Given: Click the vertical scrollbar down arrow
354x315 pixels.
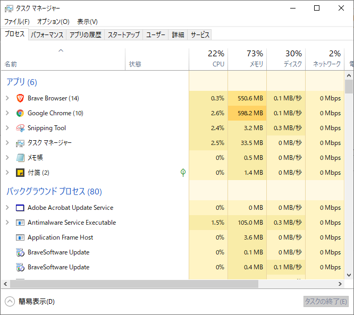Looking at the screenshot, I should [349, 275].
